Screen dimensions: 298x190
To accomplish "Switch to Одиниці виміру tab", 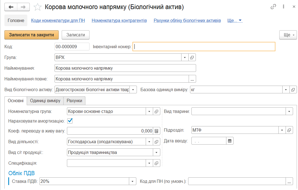I will tap(45, 101).
